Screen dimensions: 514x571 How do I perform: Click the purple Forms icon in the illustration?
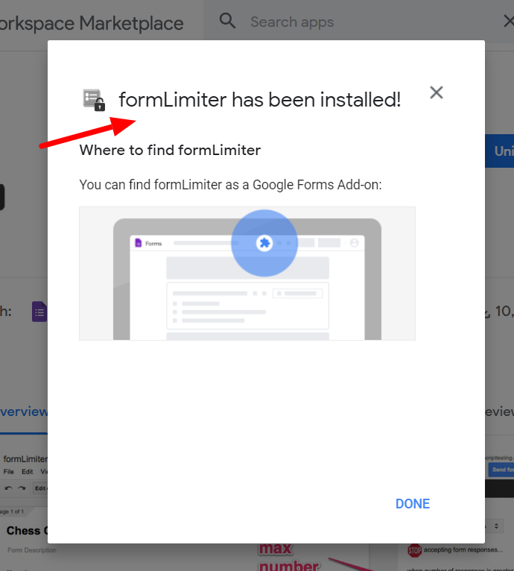tap(139, 242)
